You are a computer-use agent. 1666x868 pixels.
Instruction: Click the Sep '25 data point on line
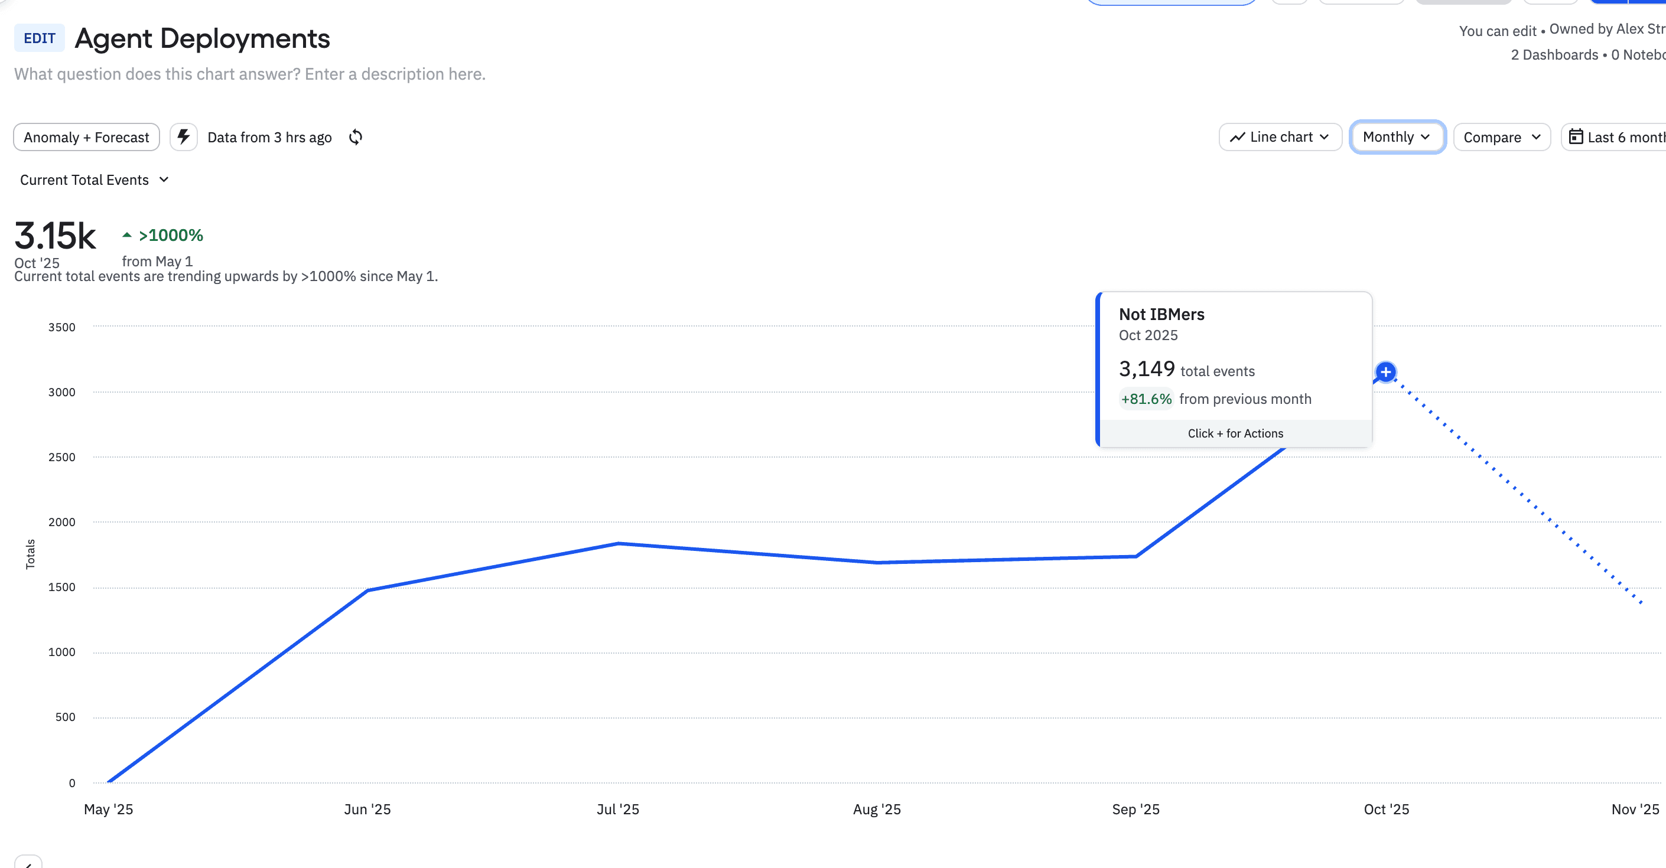coord(1135,556)
